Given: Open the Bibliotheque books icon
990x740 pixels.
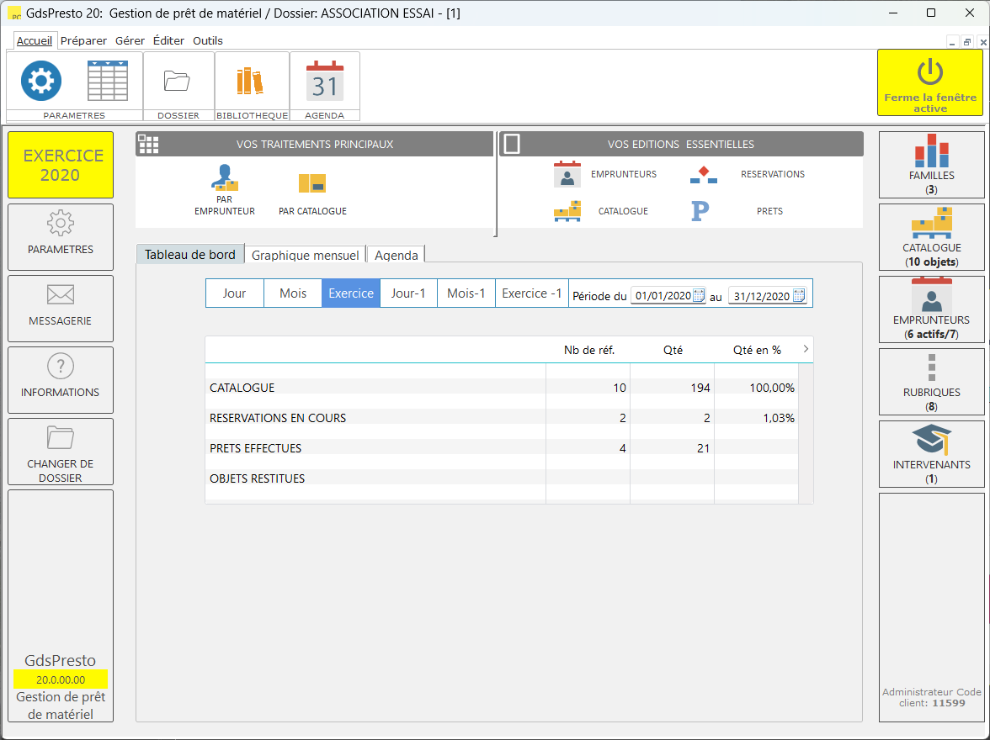Looking at the screenshot, I should tap(250, 82).
